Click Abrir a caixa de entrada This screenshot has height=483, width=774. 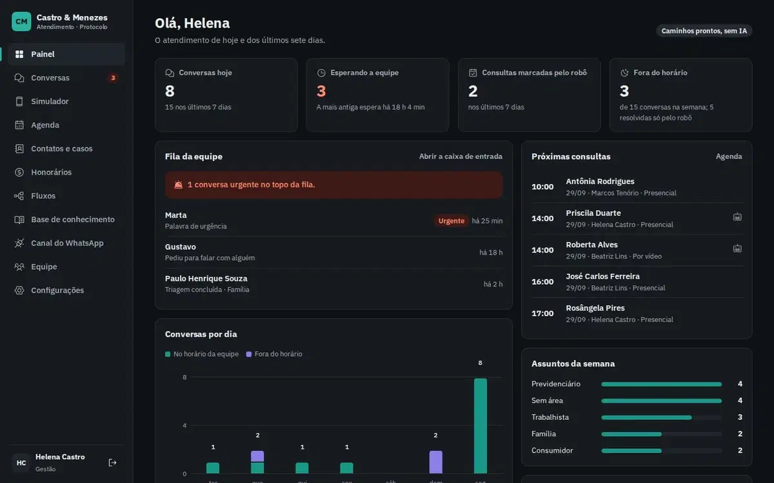[x=461, y=156]
